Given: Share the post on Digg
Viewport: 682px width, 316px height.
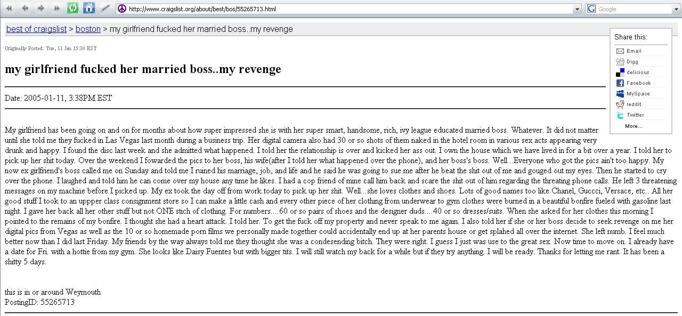Looking at the screenshot, I should (632, 62).
